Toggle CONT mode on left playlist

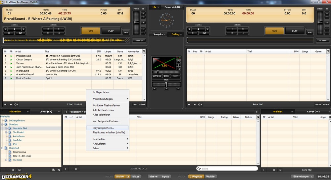coord(134,104)
